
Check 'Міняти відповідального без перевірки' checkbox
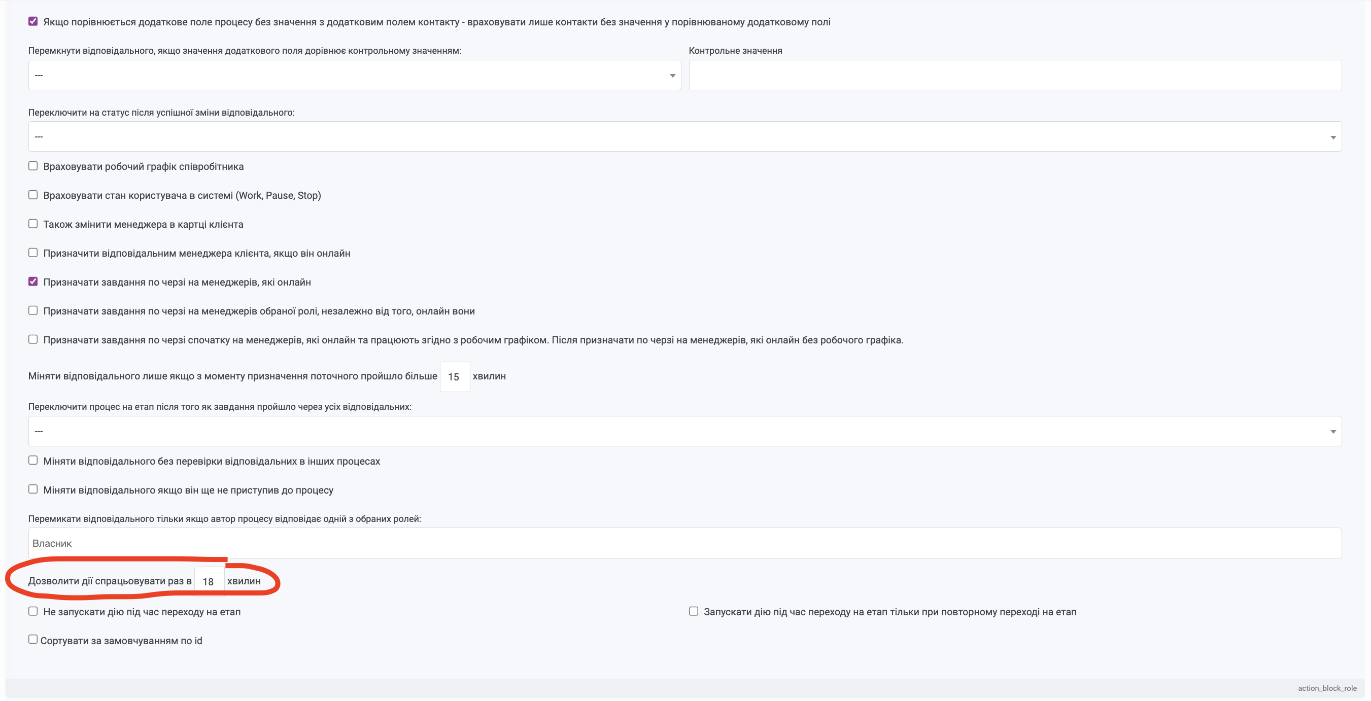coord(33,461)
